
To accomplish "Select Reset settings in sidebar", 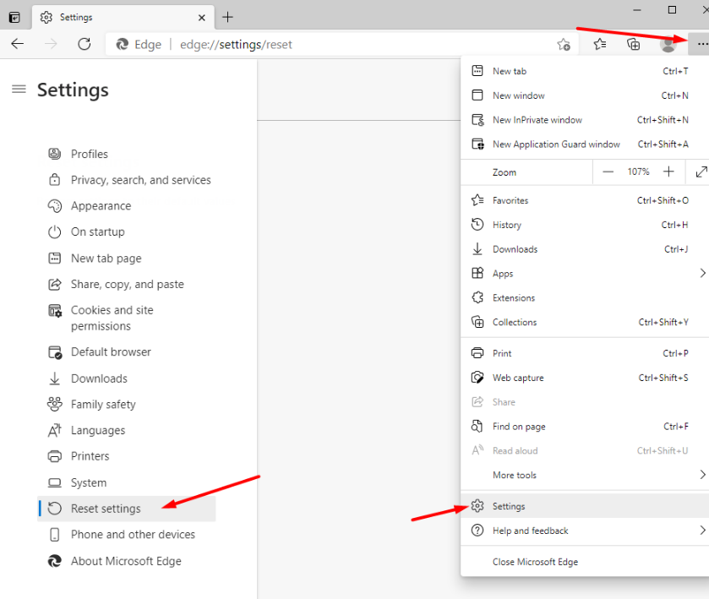I will tap(127, 509).
